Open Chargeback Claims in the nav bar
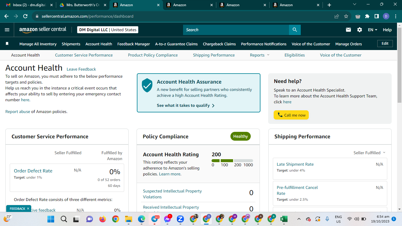Image resolution: width=402 pixels, height=226 pixels. pos(219,44)
